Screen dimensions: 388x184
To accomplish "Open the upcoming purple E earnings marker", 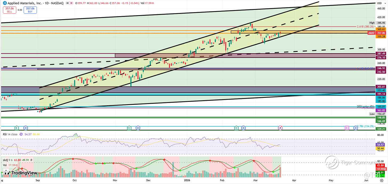I will [347, 128].
